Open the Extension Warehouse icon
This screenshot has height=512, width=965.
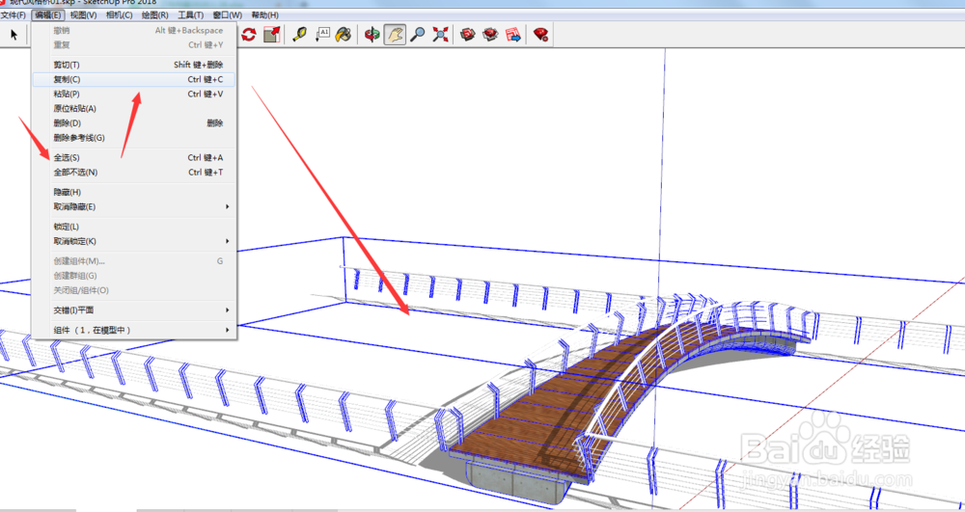490,35
